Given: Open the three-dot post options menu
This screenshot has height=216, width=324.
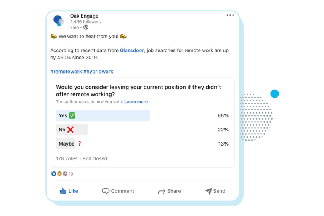Looking at the screenshot, I should tap(230, 15).
